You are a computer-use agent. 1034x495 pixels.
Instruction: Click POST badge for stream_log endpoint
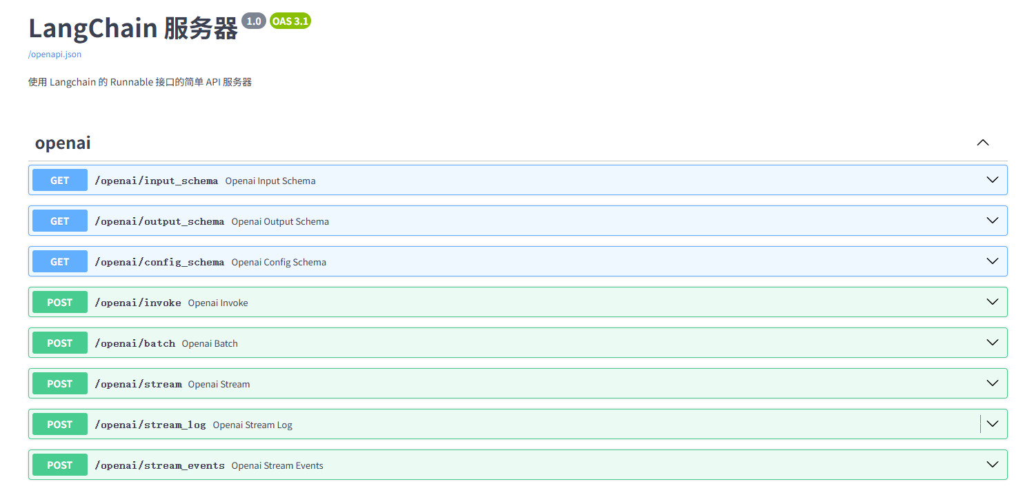(60, 424)
